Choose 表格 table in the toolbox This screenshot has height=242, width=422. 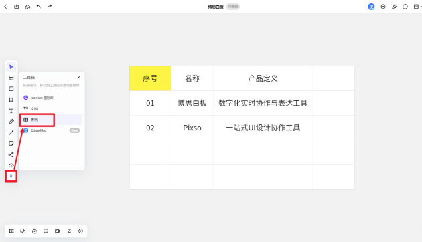(x=52, y=120)
